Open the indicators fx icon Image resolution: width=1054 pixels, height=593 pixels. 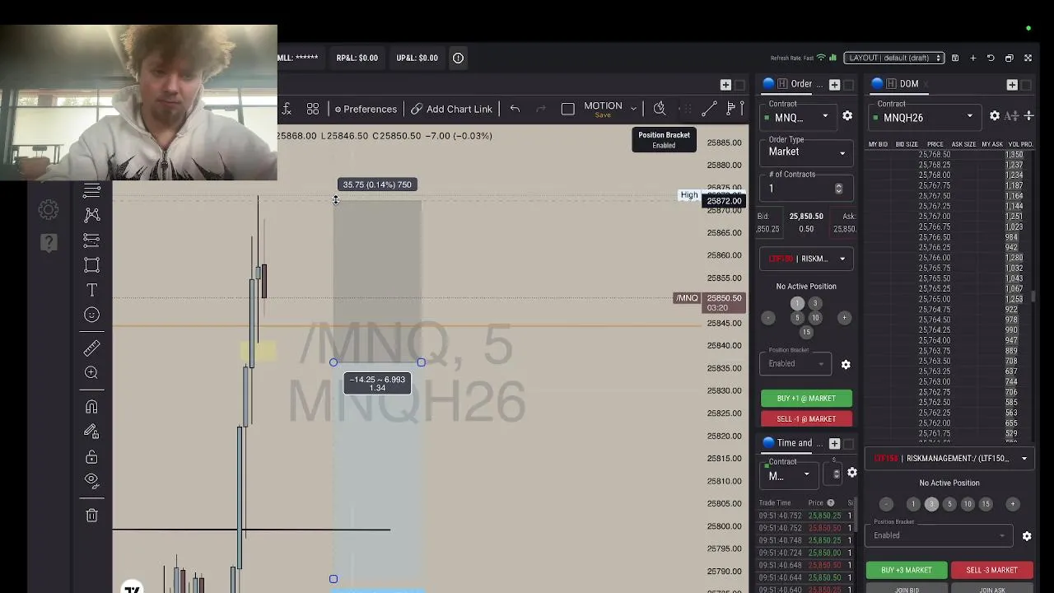click(287, 109)
